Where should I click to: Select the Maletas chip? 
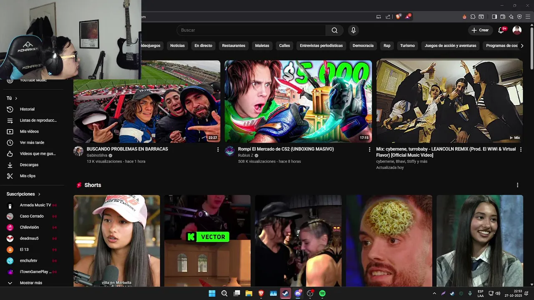262,46
